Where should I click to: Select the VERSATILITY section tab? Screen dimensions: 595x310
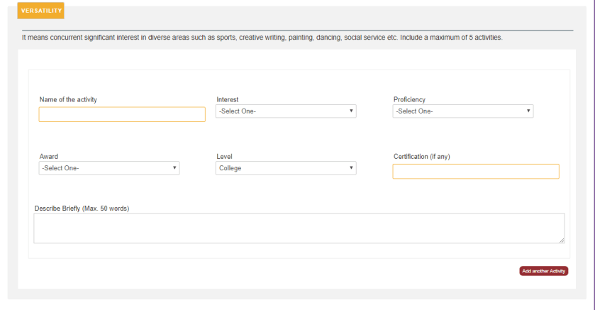[40, 11]
